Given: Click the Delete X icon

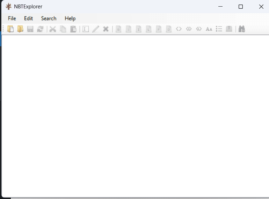Looking at the screenshot, I should pos(106,29).
